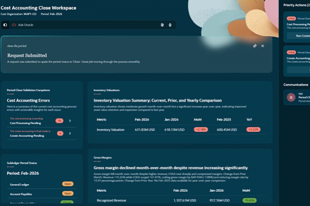Expand the Cost Processing Pending row chevron
Screen dimensions: 310x206
pos(70,121)
